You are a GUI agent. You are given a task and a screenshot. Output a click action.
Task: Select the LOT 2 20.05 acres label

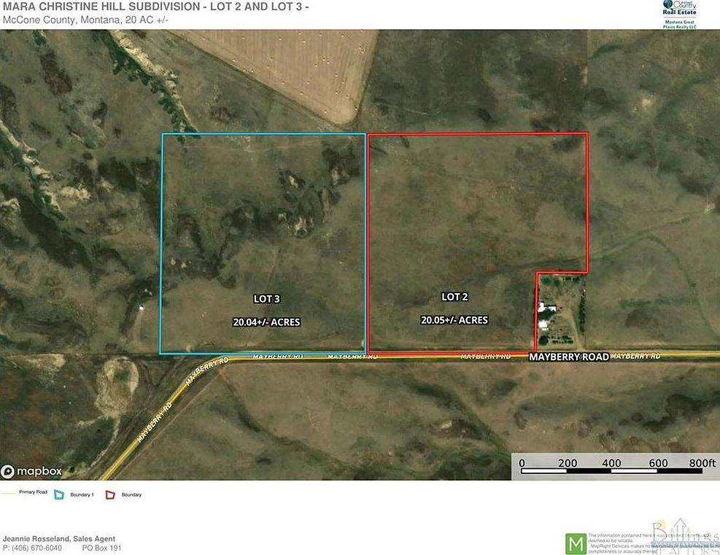coord(455,308)
